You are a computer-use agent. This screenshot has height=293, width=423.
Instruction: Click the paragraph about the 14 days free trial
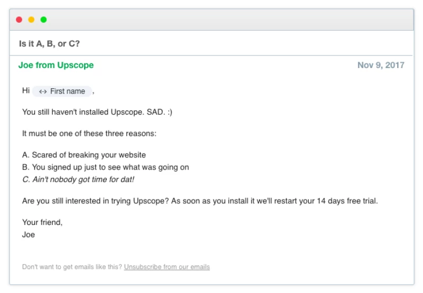tap(200, 201)
